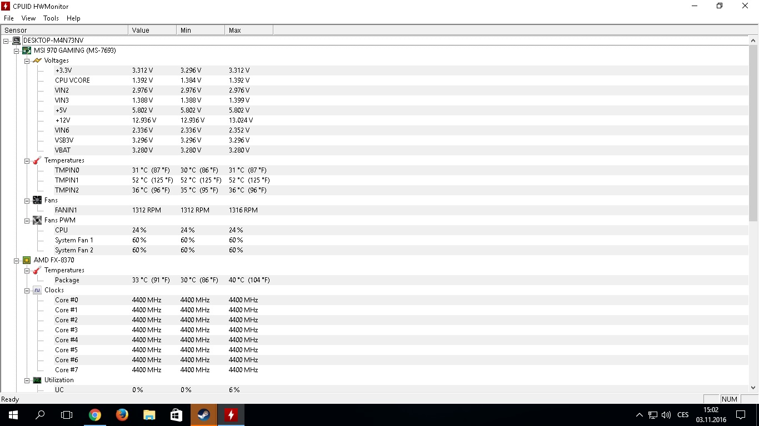Screen dimensions: 759x426
Task: Click the fan icon beside Fans PWM
Action: [x=37, y=220]
